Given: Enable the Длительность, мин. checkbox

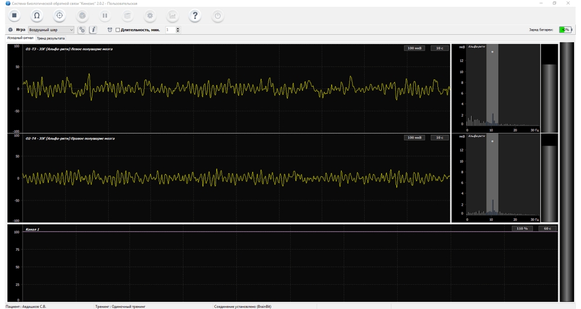Looking at the screenshot, I should coord(118,30).
